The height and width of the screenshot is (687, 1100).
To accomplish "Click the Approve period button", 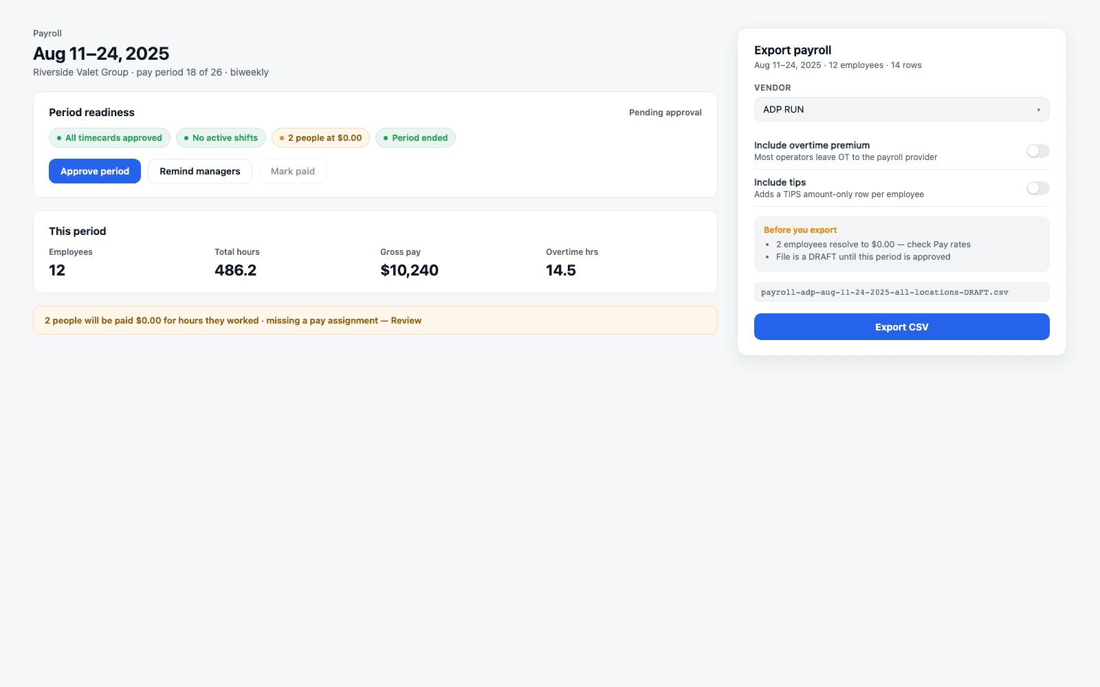I will [x=95, y=171].
